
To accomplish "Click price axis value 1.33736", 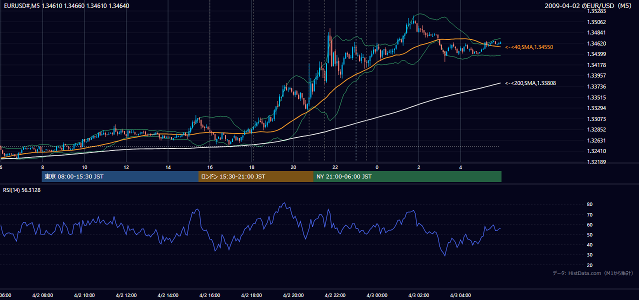I will click(x=596, y=86).
